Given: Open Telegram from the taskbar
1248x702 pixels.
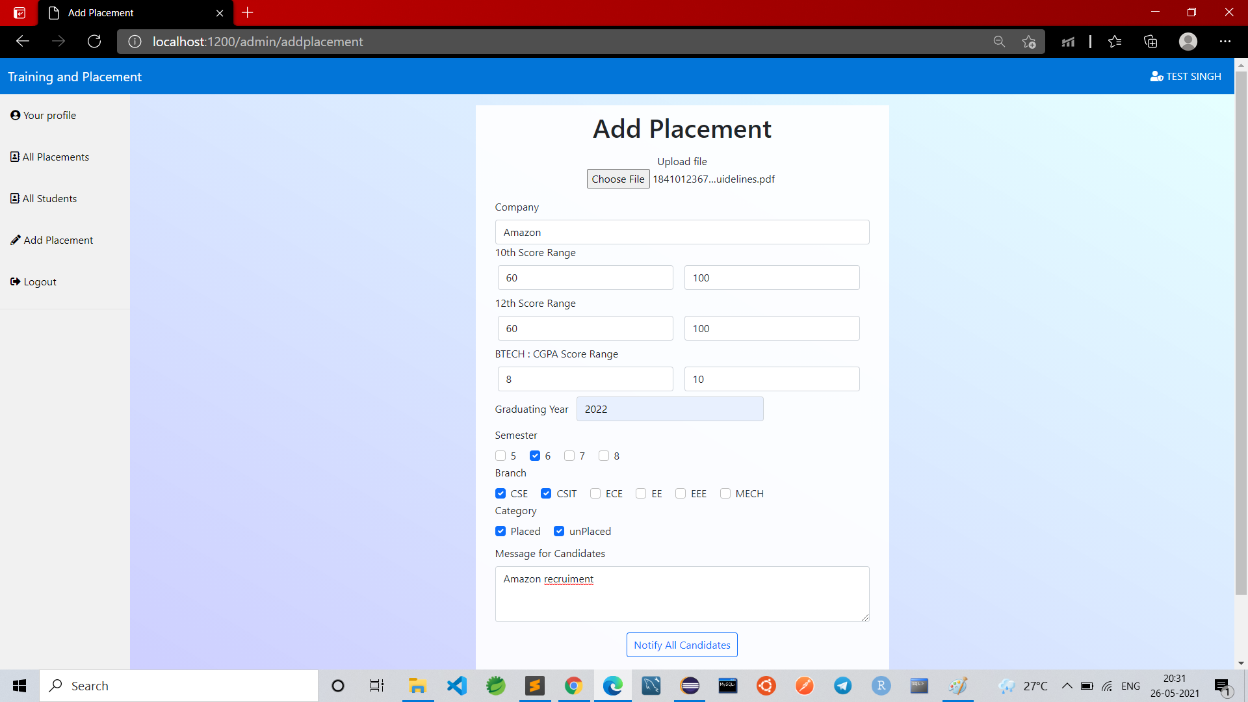Looking at the screenshot, I should (x=842, y=686).
